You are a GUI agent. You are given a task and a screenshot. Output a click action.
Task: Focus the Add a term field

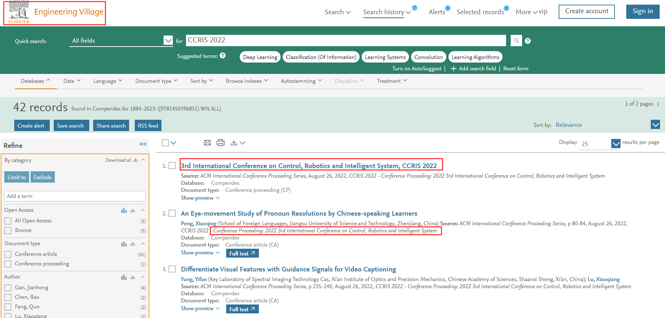75,196
